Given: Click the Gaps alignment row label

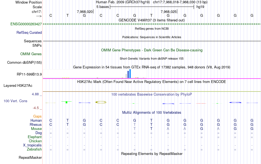Looking at the screenshot, I should [37, 116].
